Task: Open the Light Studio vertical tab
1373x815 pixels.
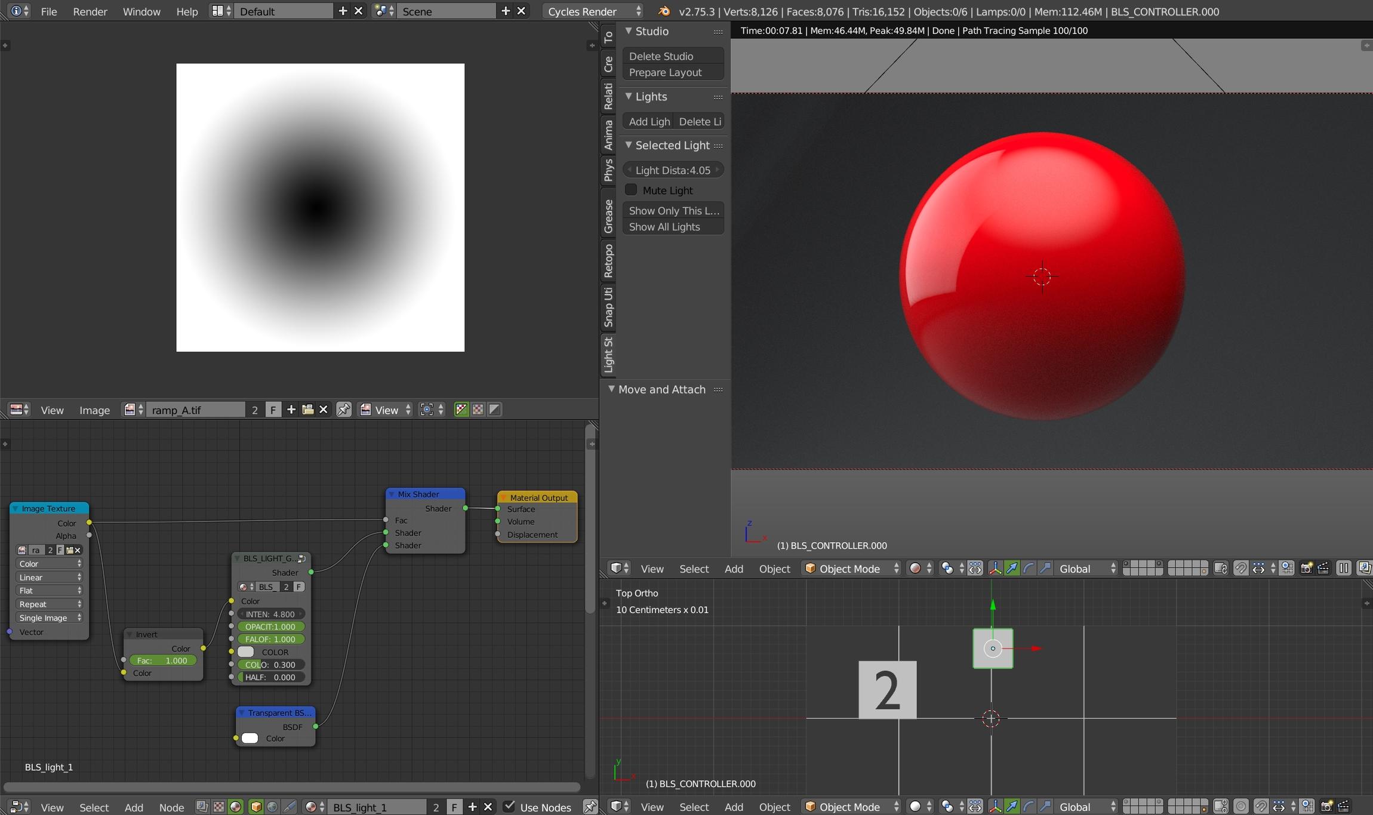Action: [608, 354]
